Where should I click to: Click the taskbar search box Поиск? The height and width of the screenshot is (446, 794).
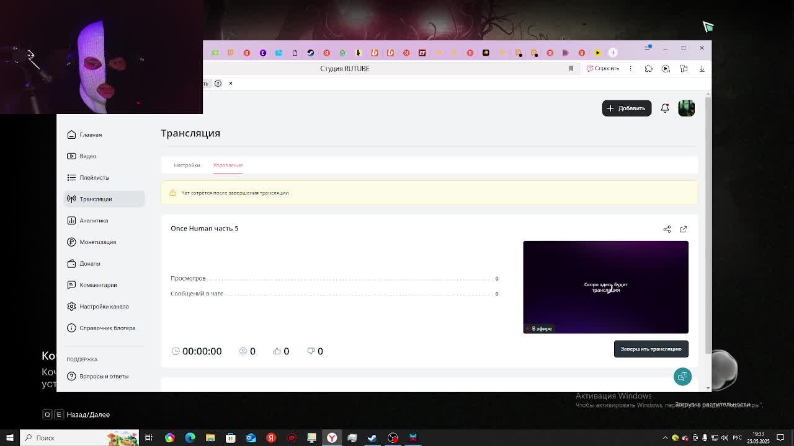(x=79, y=438)
